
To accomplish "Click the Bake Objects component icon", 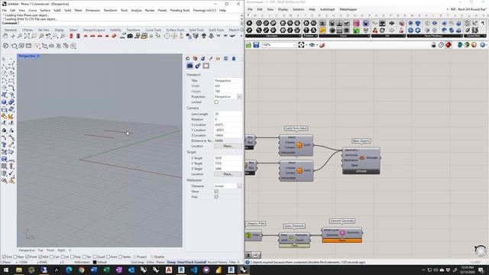I will pyautogui.click(x=361, y=158).
